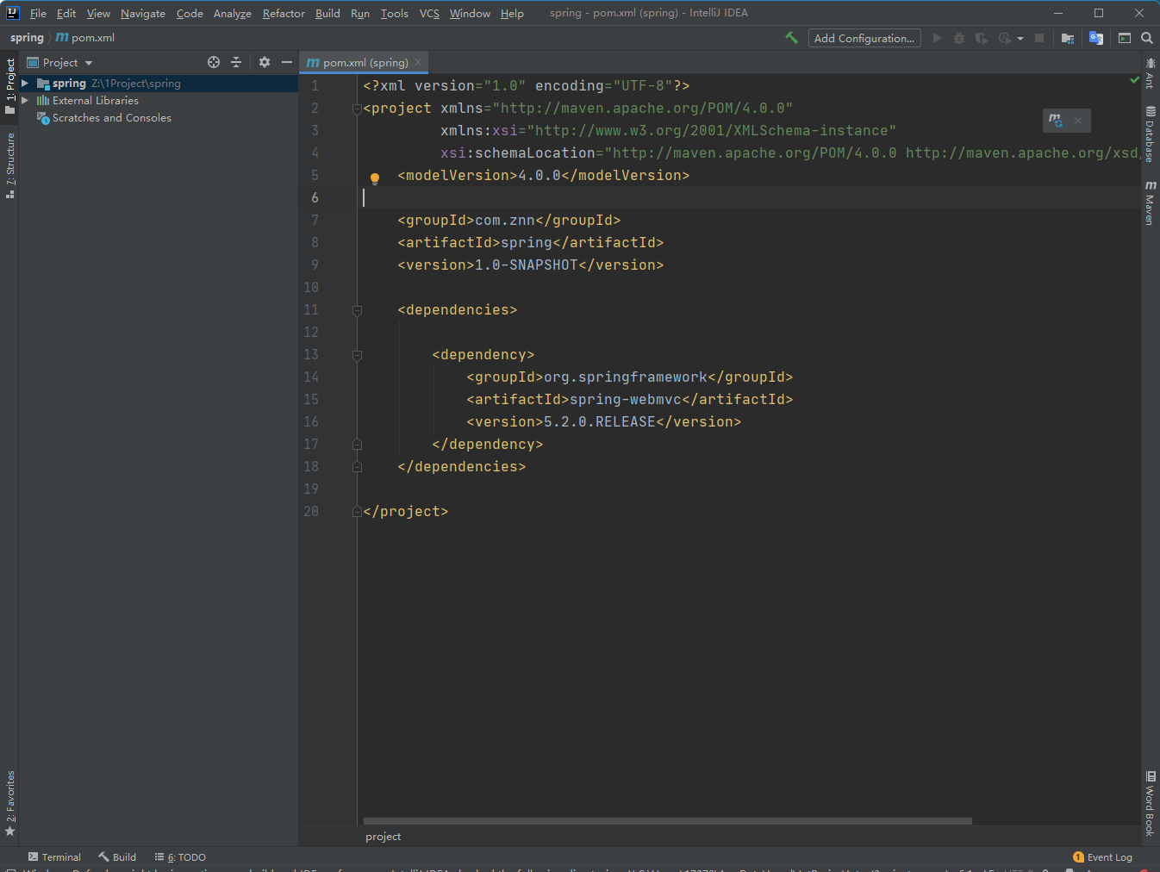Open the Terminal tool window
This screenshot has width=1160, height=872.
tap(54, 857)
